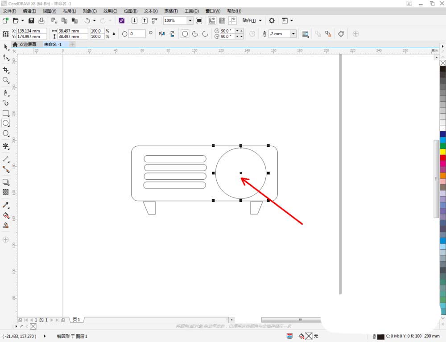Viewport: 446px width, 342px height.
Task: Choose the Pie shape mode
Action: coord(195,34)
